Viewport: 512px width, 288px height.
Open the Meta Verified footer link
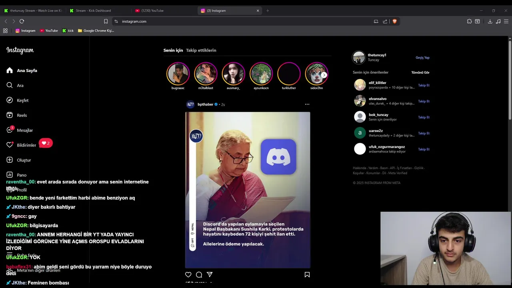click(398, 173)
